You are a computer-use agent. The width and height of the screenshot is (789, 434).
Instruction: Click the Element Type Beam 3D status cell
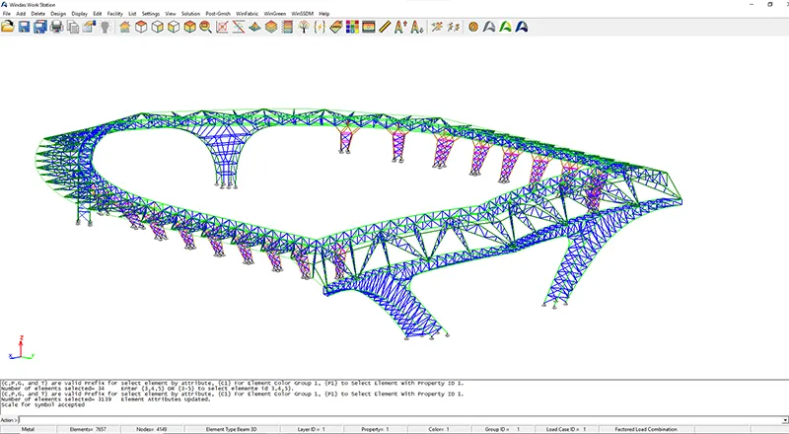[231, 430]
